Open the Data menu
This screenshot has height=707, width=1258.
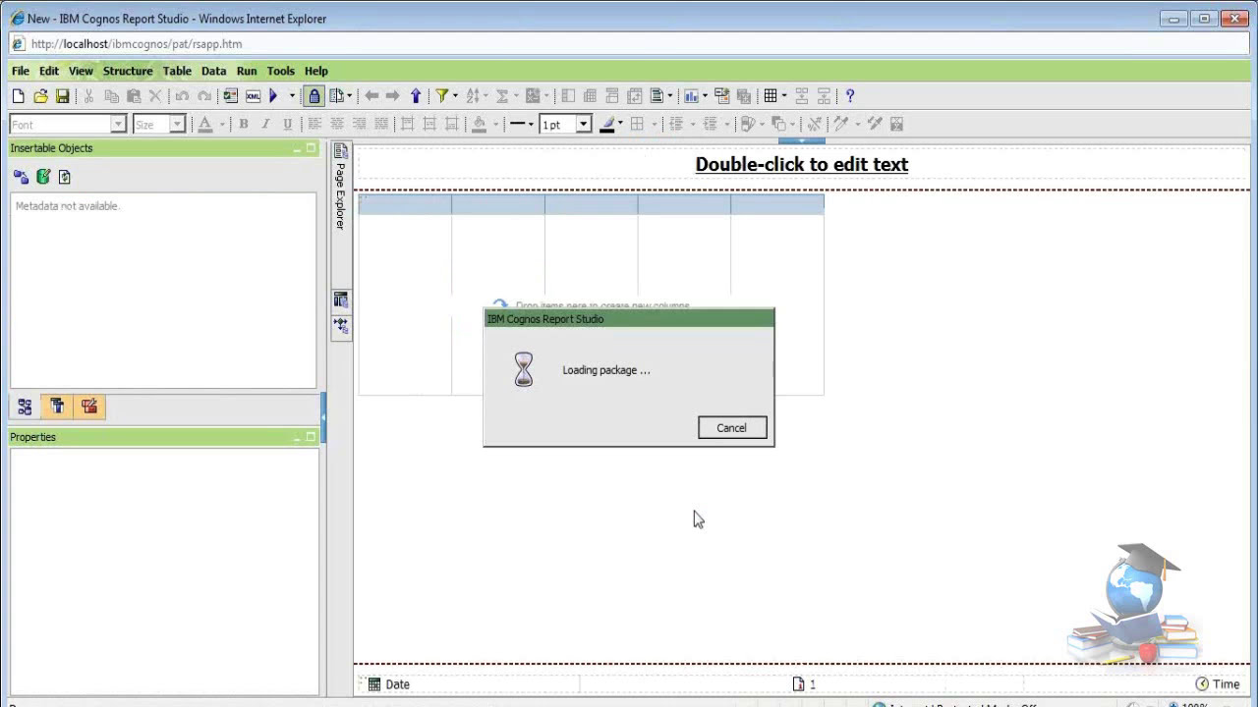[x=213, y=71]
